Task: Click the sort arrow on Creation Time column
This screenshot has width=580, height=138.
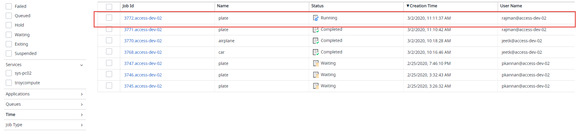Action: tap(408, 6)
